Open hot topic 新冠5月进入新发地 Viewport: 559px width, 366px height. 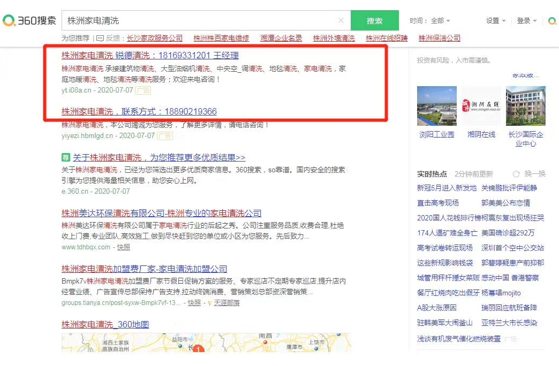pyautogui.click(x=447, y=188)
